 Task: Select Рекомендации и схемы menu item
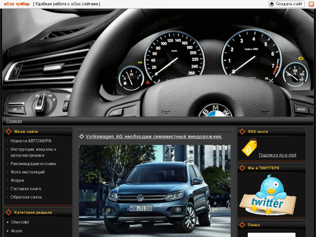coord(33,164)
